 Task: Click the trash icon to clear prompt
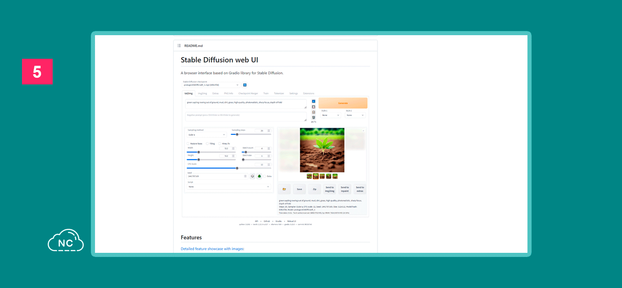point(313,118)
